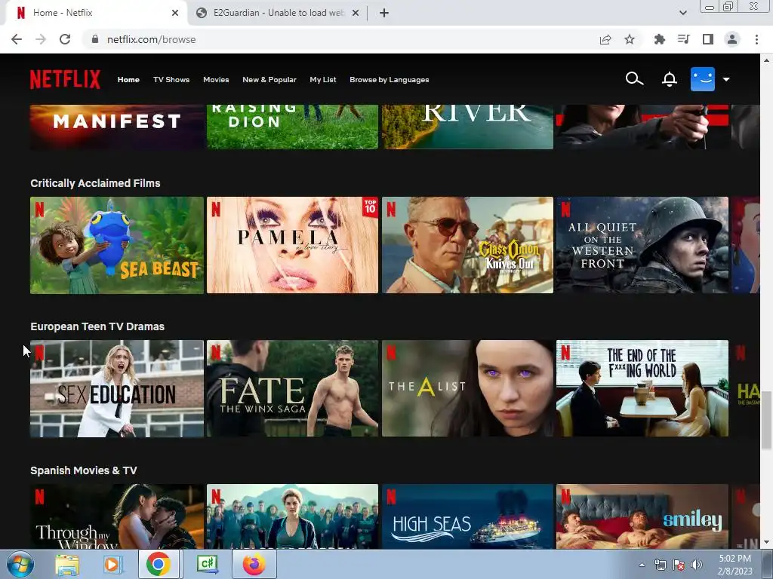Open Chrome extensions puzzle icon

(659, 39)
